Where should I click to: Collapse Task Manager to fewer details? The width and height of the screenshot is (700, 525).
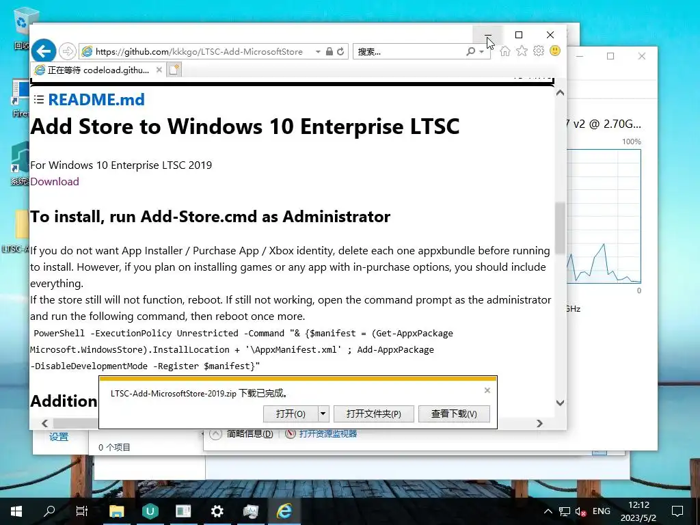(241, 433)
